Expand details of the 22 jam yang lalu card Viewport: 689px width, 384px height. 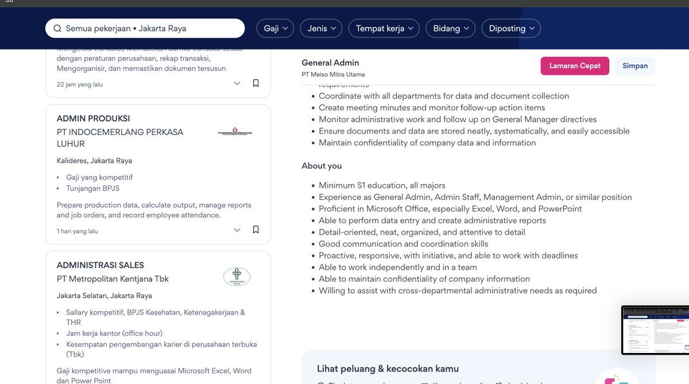[237, 84]
